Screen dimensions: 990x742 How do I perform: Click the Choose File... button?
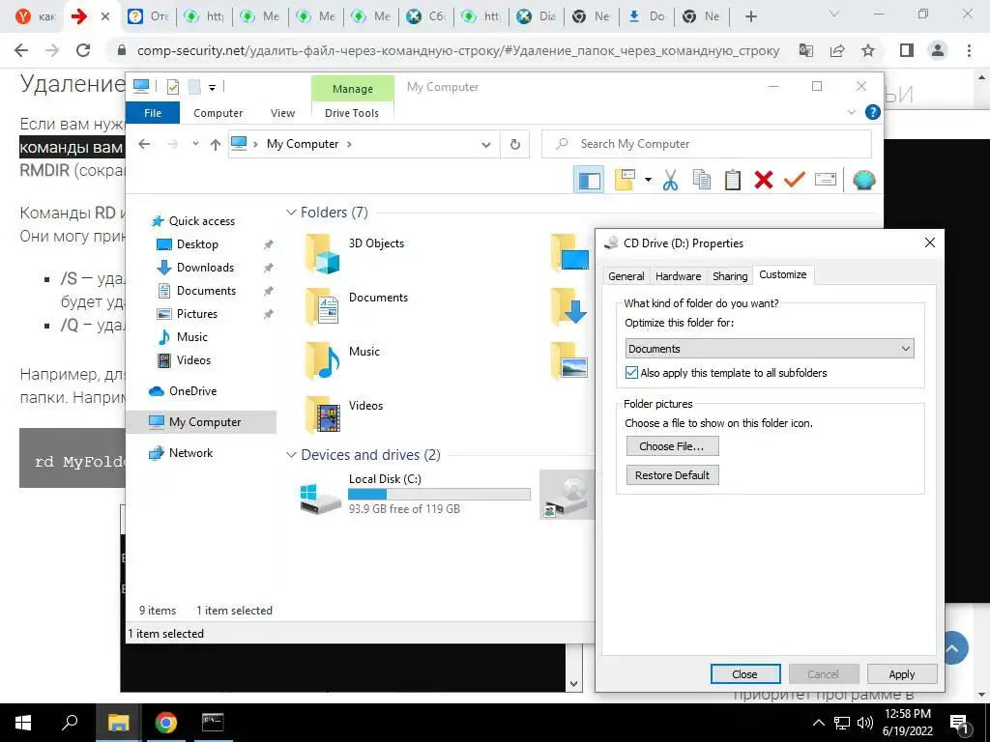coord(673,446)
